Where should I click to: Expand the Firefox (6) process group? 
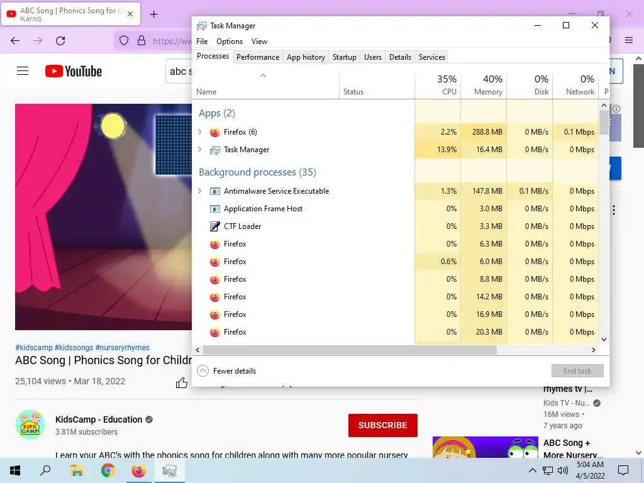click(200, 132)
